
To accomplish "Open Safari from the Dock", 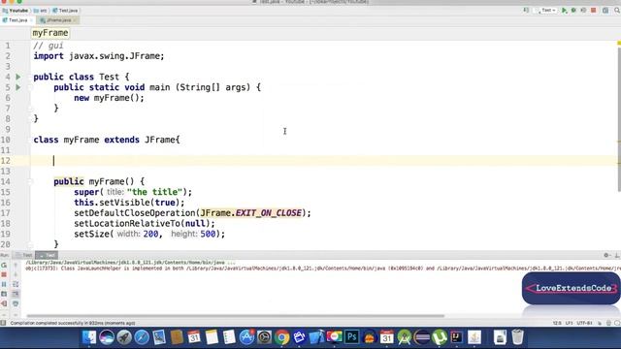I will point(142,337).
